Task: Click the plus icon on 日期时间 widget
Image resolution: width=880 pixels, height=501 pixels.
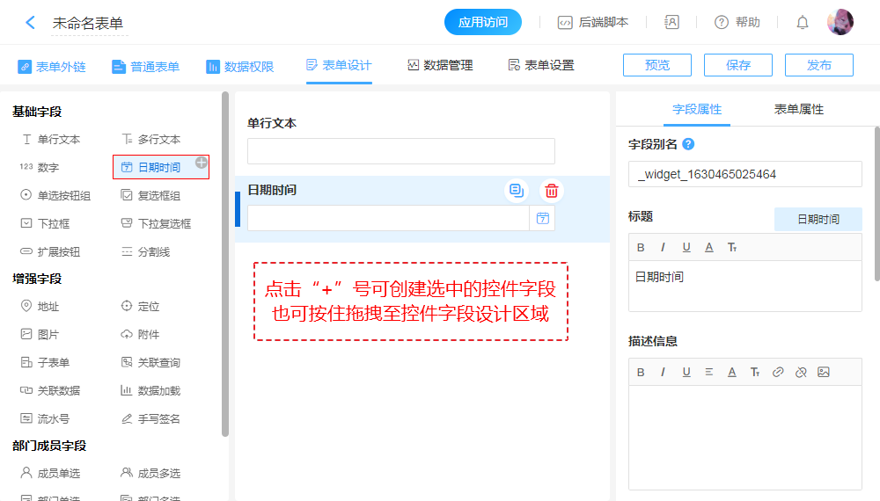Action: coord(202,163)
